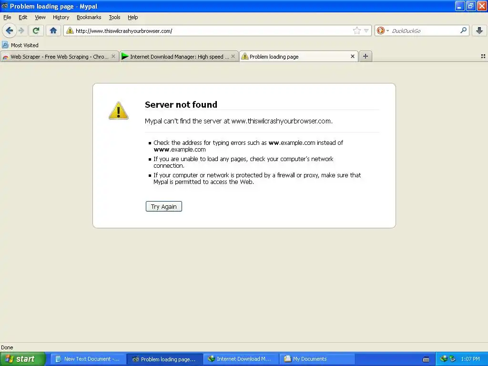Open the View menu
Viewport: 488px width, 366px height.
pos(40,17)
